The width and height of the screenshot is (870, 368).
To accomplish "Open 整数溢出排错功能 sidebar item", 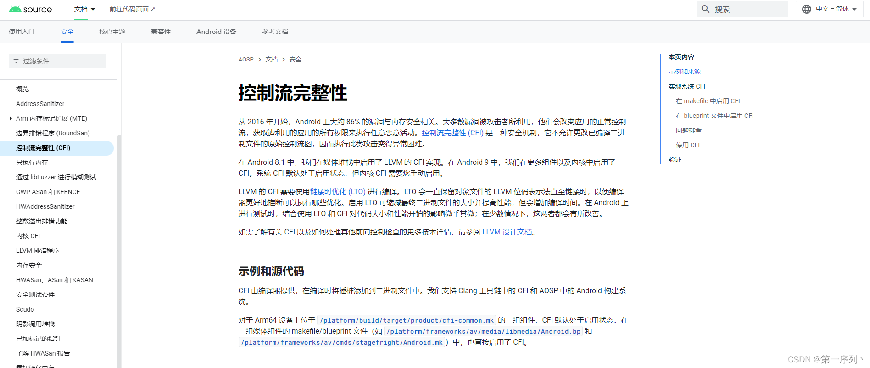I will tap(42, 221).
